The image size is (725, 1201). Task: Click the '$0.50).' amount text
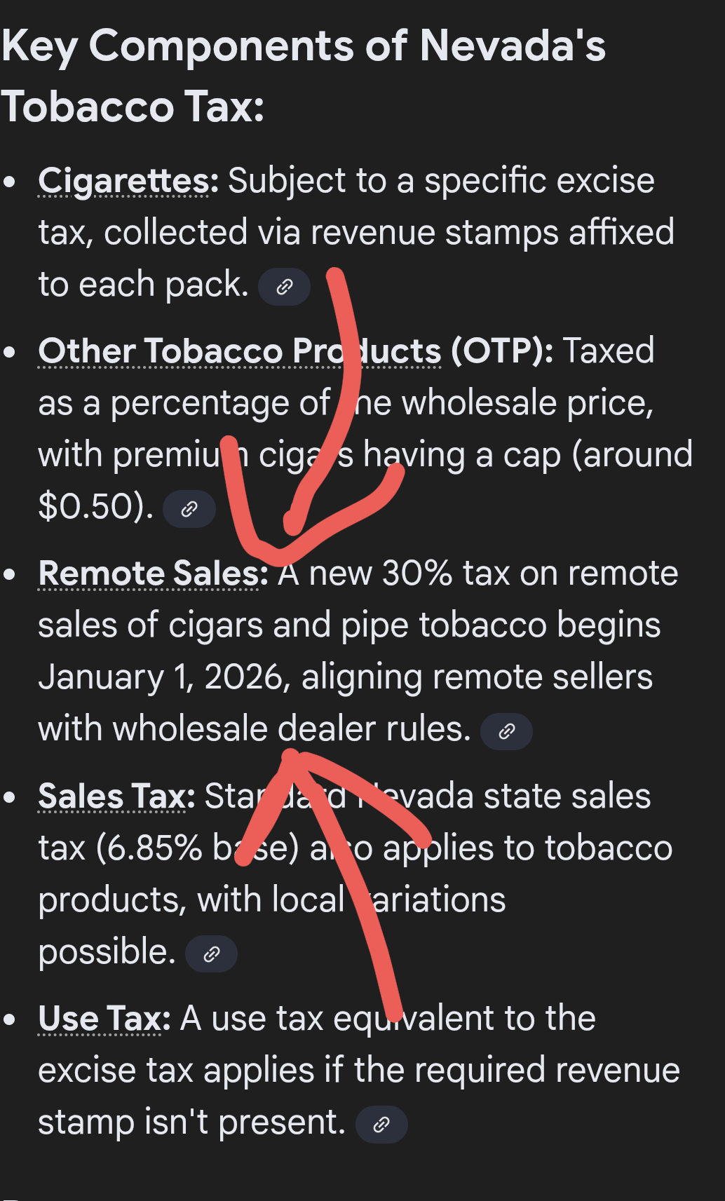pyautogui.click(x=95, y=506)
